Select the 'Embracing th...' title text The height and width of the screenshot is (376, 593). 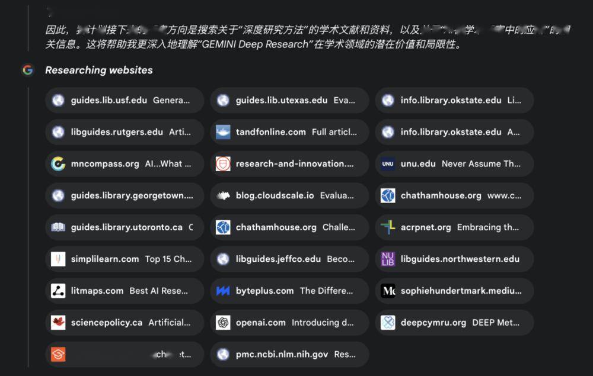(x=488, y=227)
